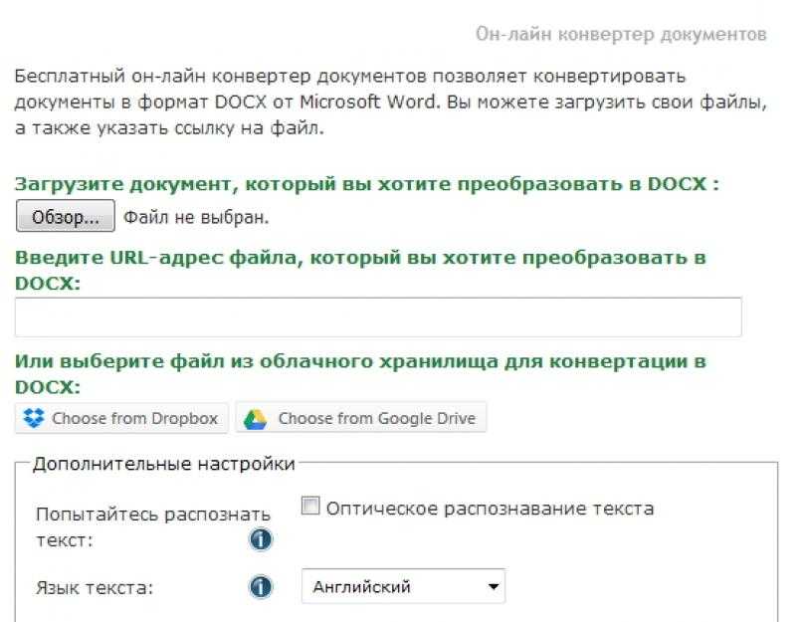Click the Язык текста: label
The image size is (803, 622).
tap(95, 587)
